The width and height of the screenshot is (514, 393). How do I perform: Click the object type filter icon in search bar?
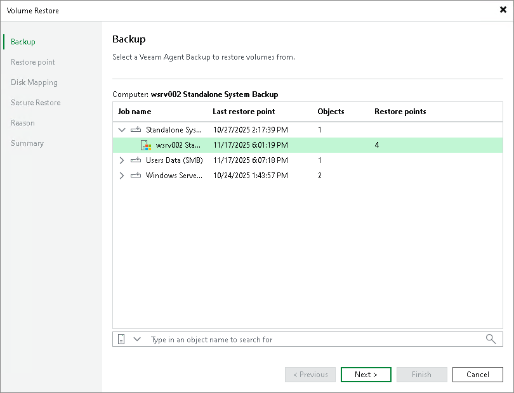122,338
